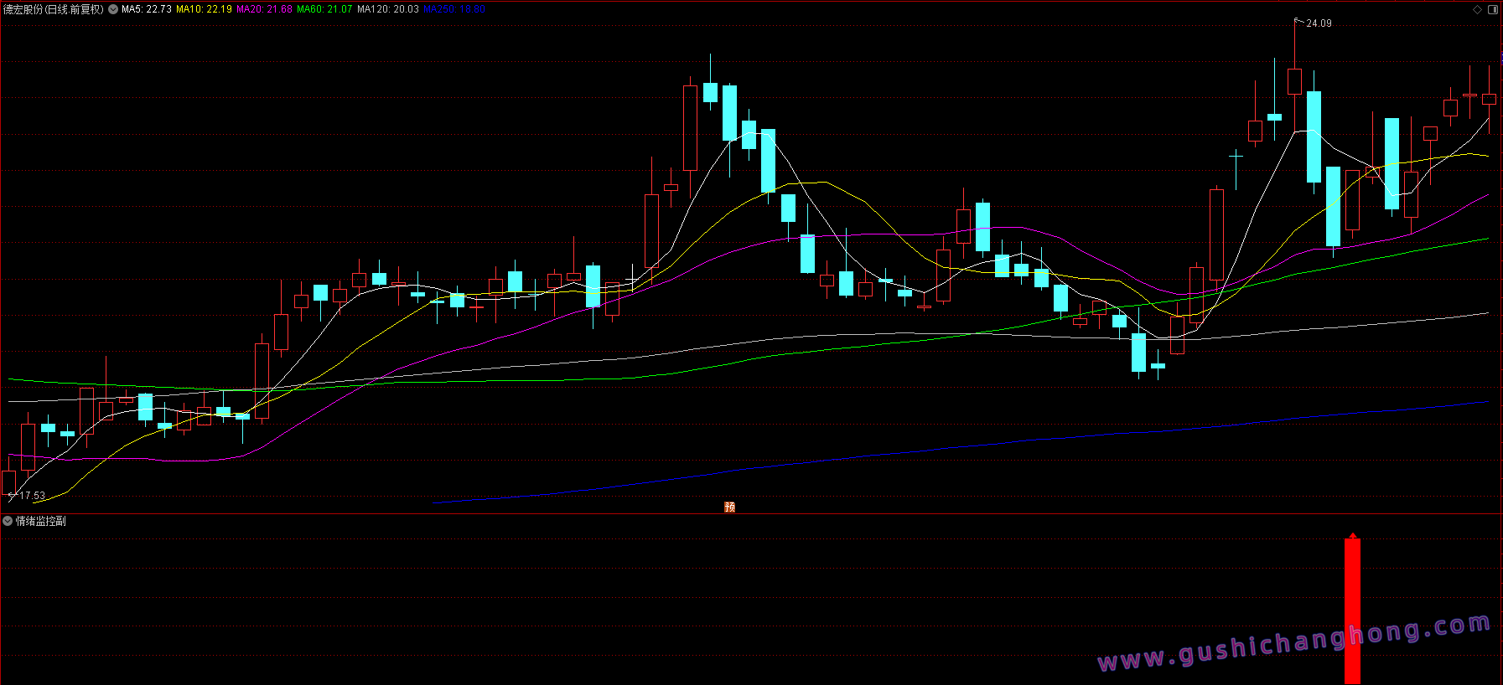Select the MA120: 20.03 legend label

pos(387,9)
